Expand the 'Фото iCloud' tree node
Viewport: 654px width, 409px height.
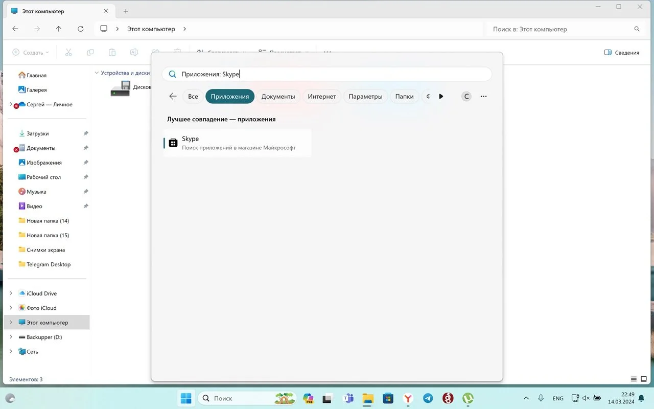tap(11, 308)
